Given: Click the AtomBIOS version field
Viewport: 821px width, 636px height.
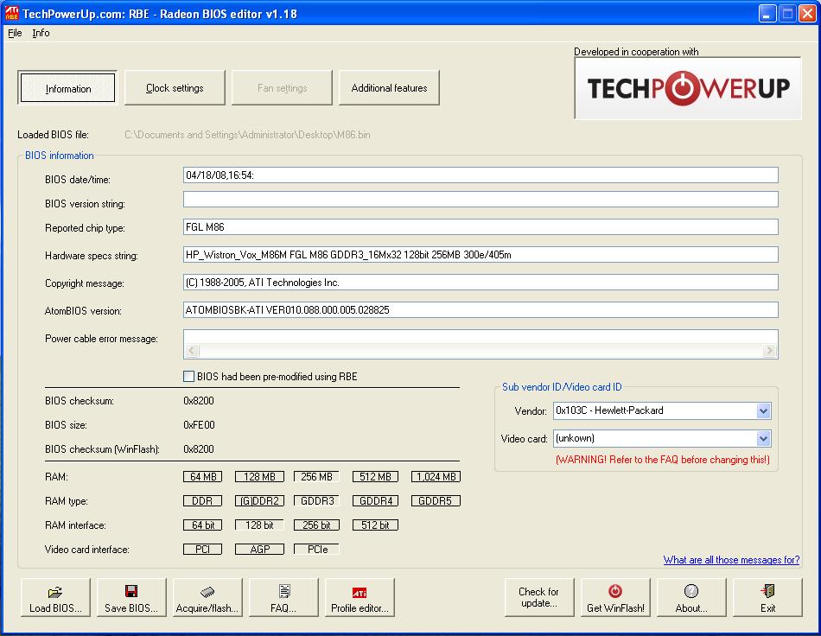Looking at the screenshot, I should coord(481,310).
